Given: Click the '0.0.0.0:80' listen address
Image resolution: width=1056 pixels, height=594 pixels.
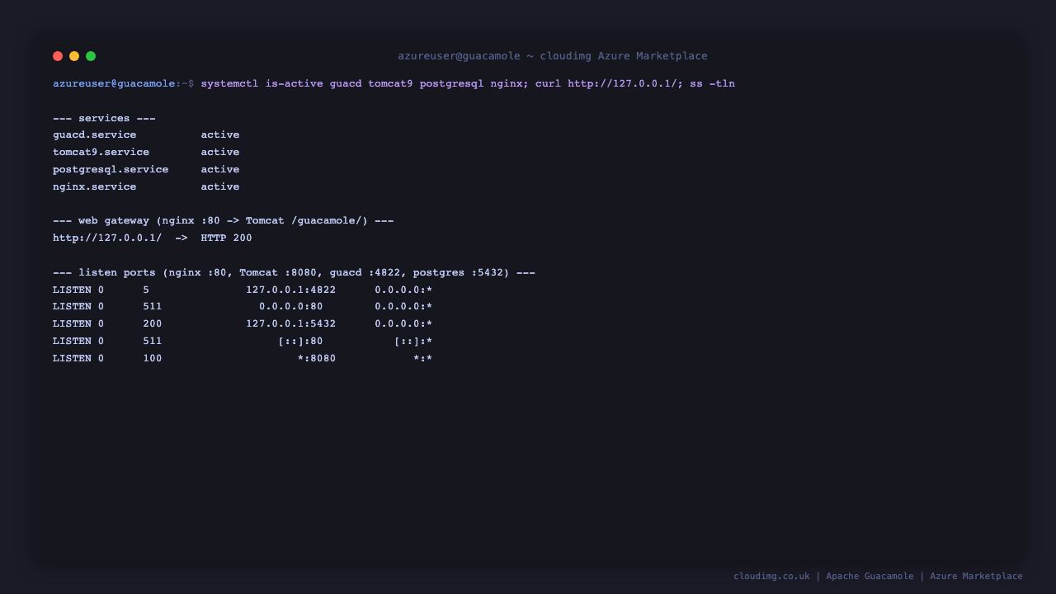Looking at the screenshot, I should pyautogui.click(x=290, y=307).
